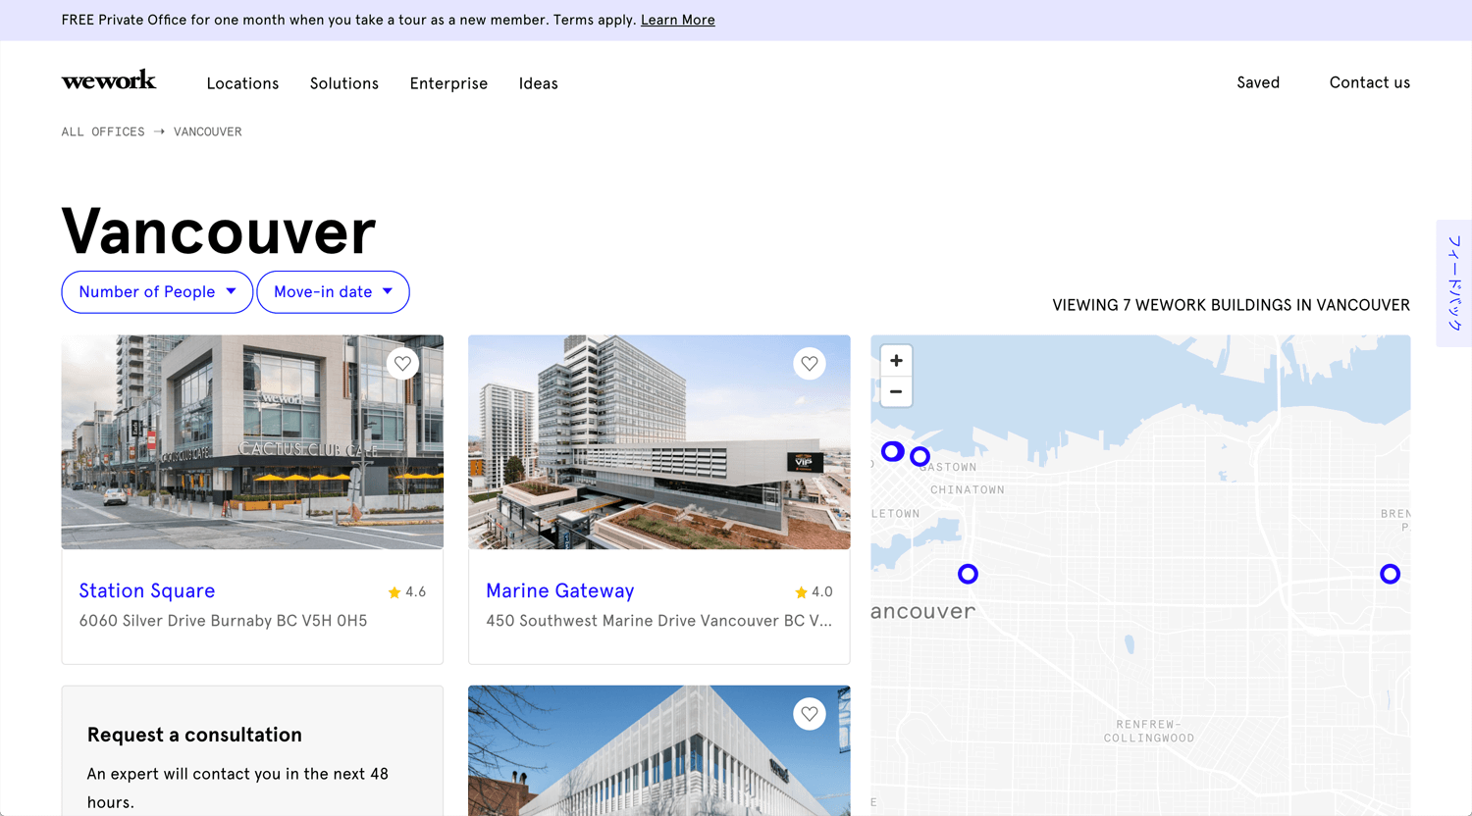Viewport: 1472px width, 816px height.
Task: Click address 450 Southwest Marine Drive
Action: [658, 621]
